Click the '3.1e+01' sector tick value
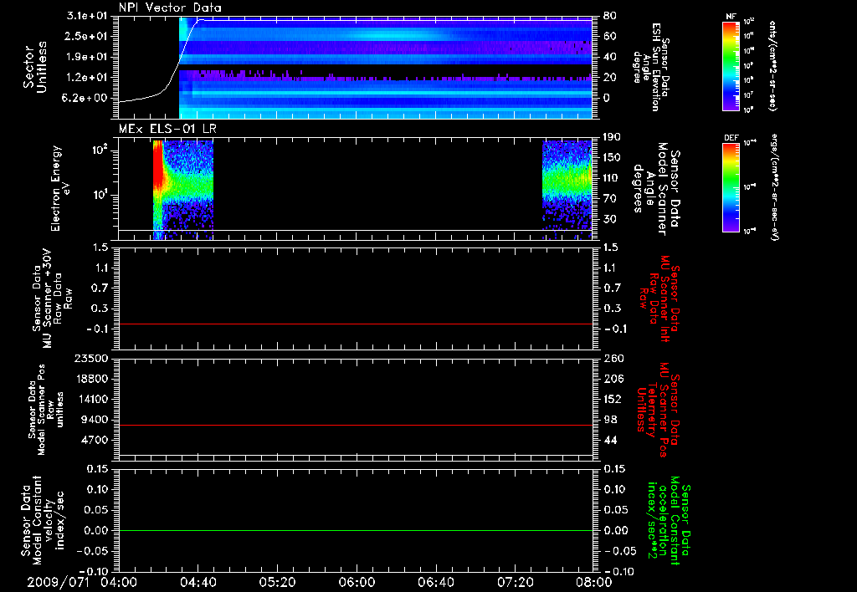Screen dimensions: 857x592 click(87, 16)
